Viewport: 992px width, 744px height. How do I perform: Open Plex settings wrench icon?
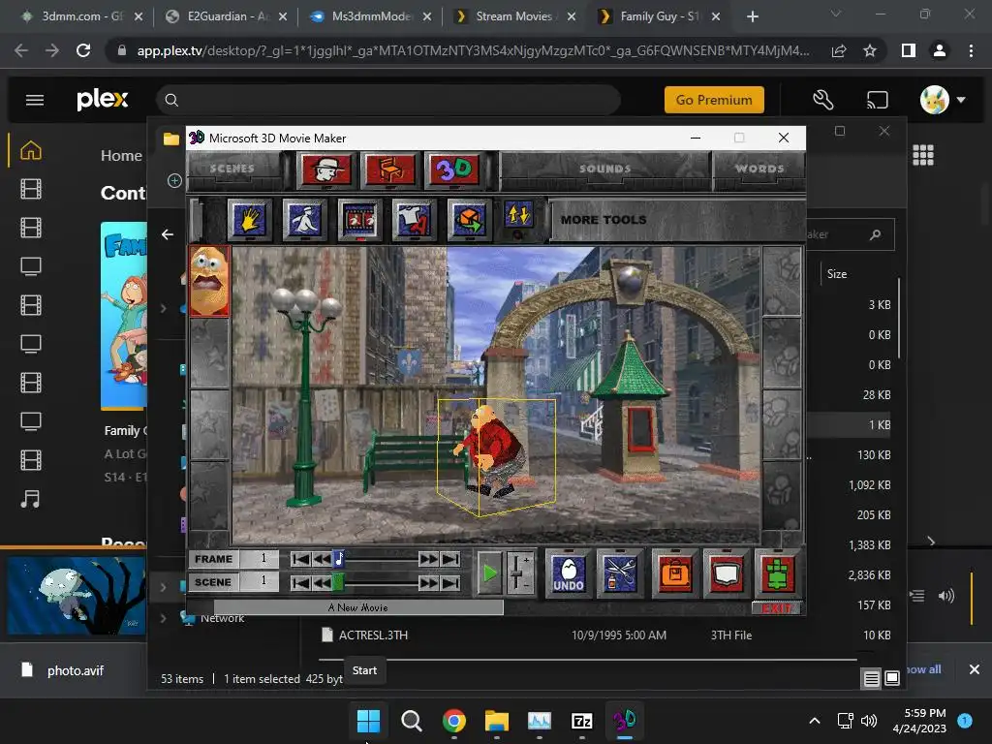point(823,100)
